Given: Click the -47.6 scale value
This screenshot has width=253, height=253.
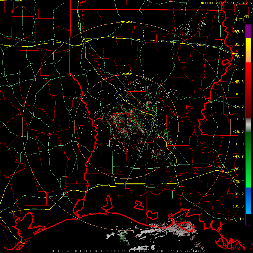Looking at the screenshot, I should (x=238, y=157).
